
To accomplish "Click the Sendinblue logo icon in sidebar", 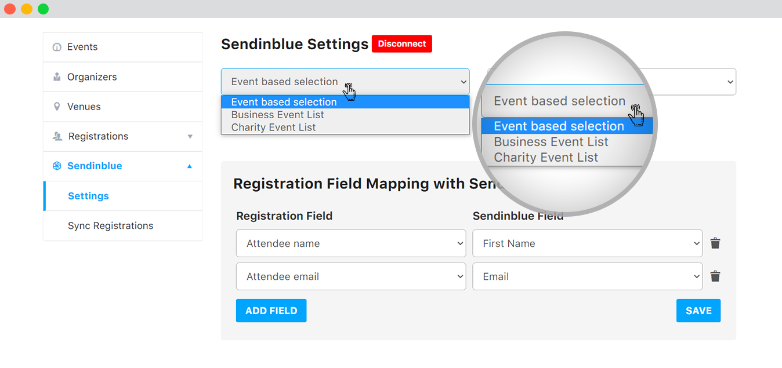I will click(x=57, y=166).
